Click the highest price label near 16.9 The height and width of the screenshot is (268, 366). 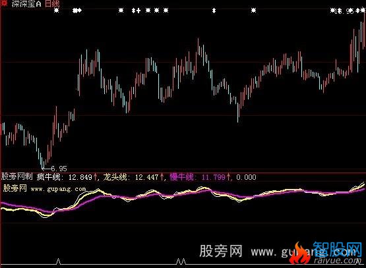(345, 11)
